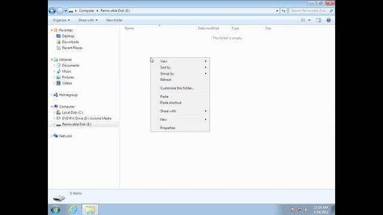The height and width of the screenshot is (215, 383).
Task: Click the volume speaker tray icon
Action: coord(306,210)
